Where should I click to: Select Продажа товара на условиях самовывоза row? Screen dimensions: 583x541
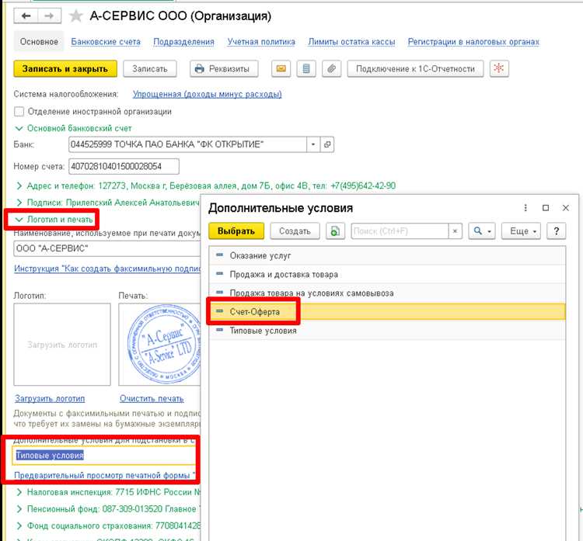[387, 293]
